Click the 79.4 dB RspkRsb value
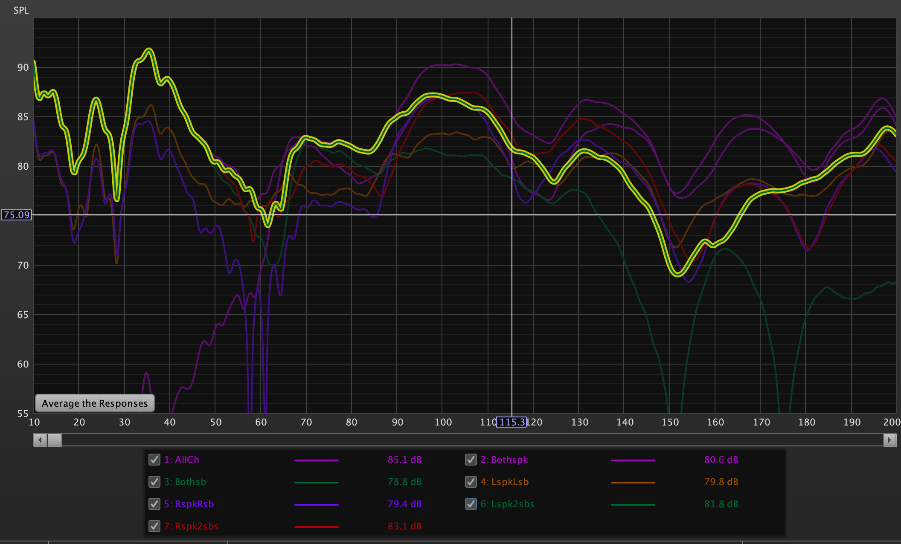The height and width of the screenshot is (544, 901). 405,504
